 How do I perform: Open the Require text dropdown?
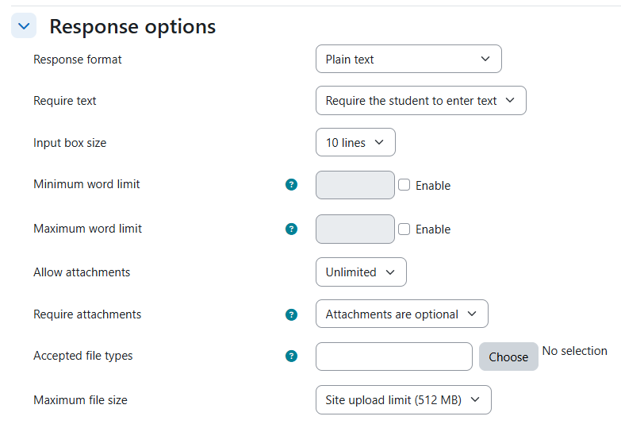[x=421, y=101]
